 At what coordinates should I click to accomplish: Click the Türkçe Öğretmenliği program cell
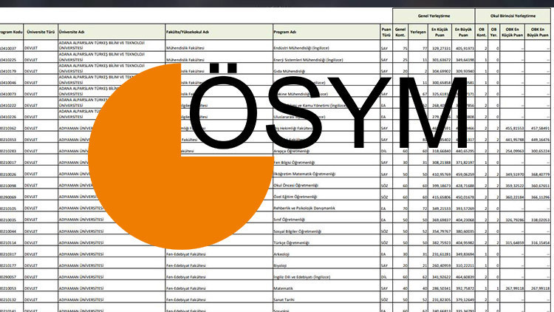click(x=293, y=243)
